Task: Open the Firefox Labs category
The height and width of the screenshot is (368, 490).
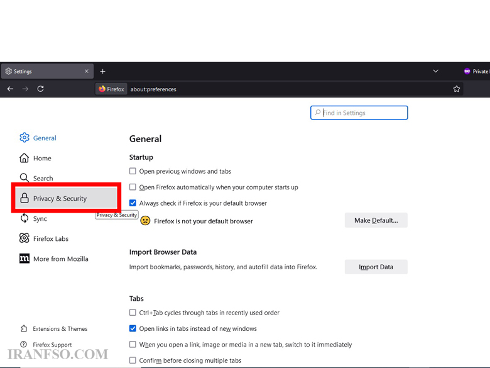Action: click(x=51, y=239)
